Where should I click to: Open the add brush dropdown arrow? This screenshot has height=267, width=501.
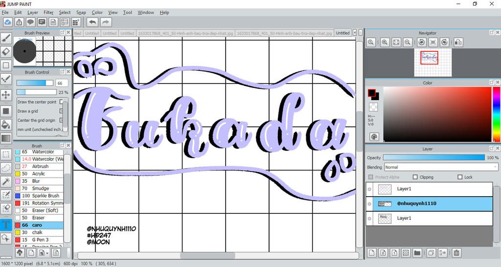47,253
